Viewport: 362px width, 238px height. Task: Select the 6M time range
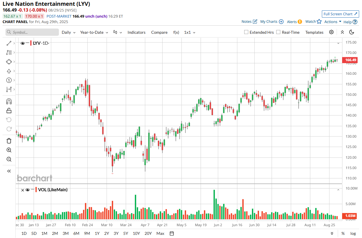click(76, 233)
